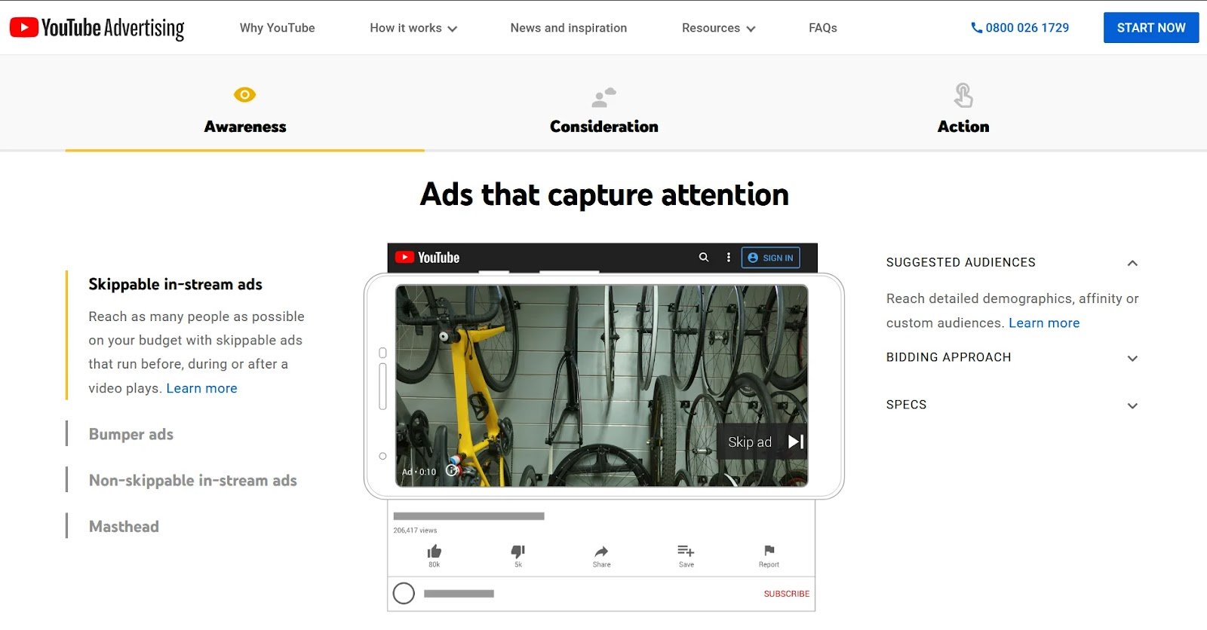Click the Awareness eye icon
Screen dimensions: 1207x630
coord(244,95)
